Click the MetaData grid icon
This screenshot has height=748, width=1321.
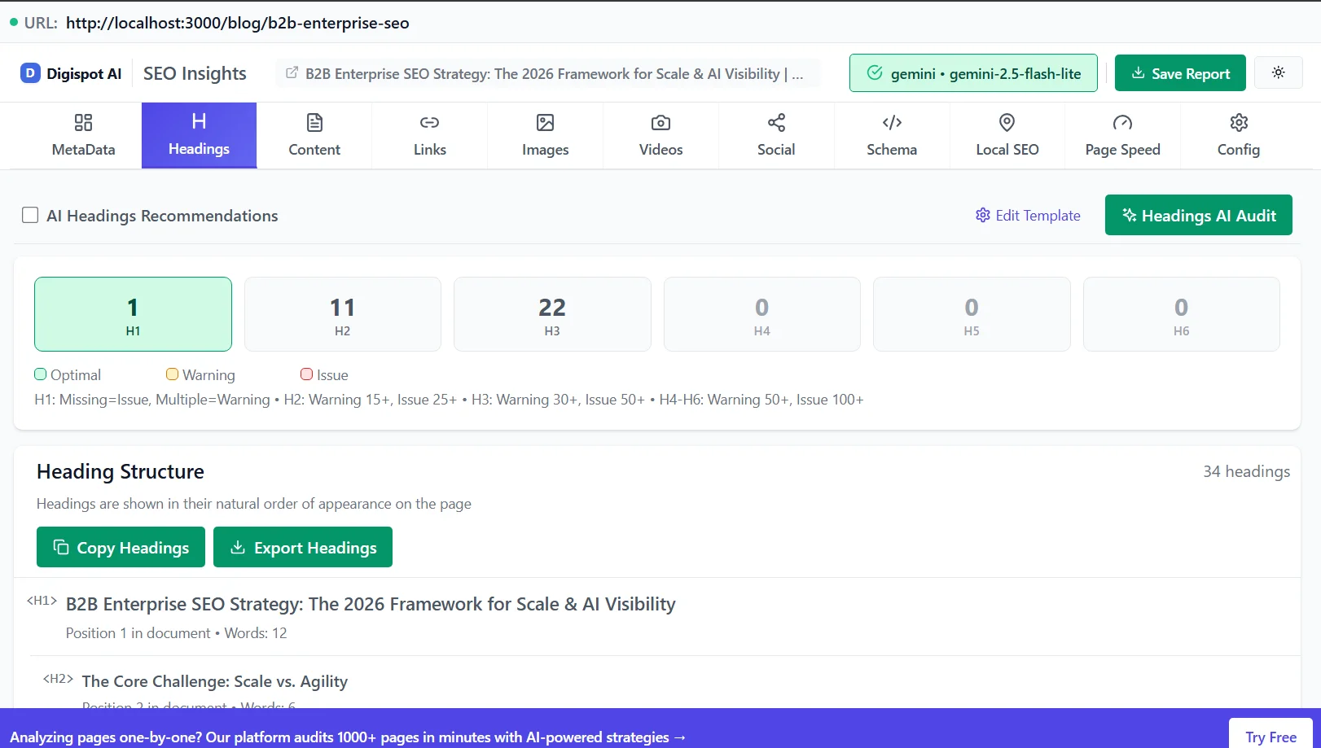(83, 123)
